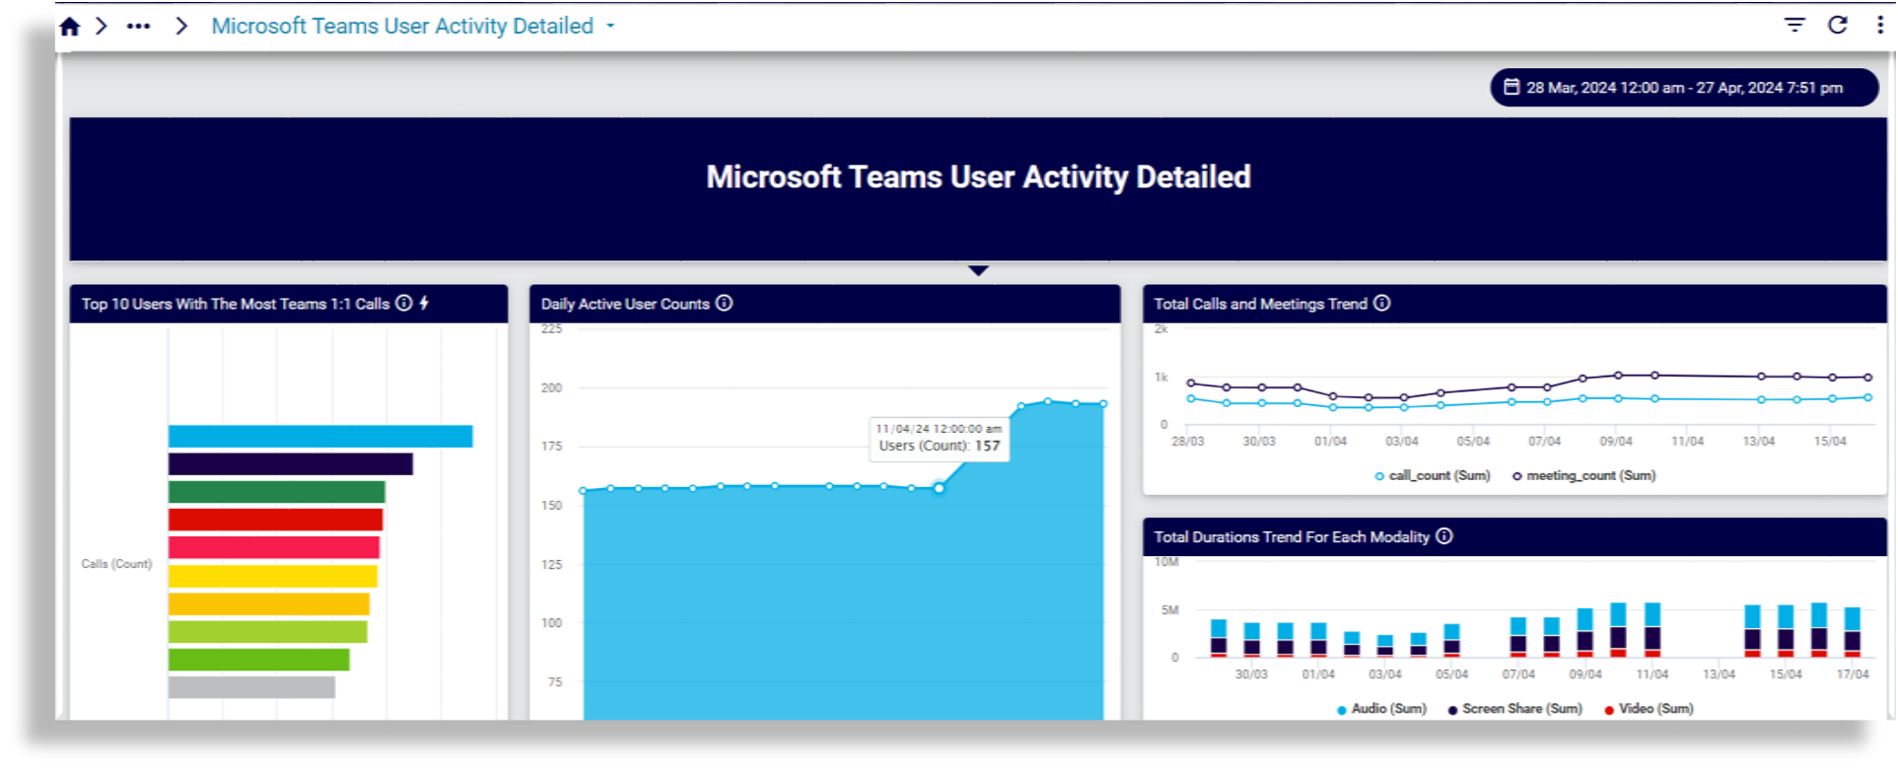The image size is (1898, 770).
Task: Click the Top 10 Users widget title
Action: (x=236, y=304)
